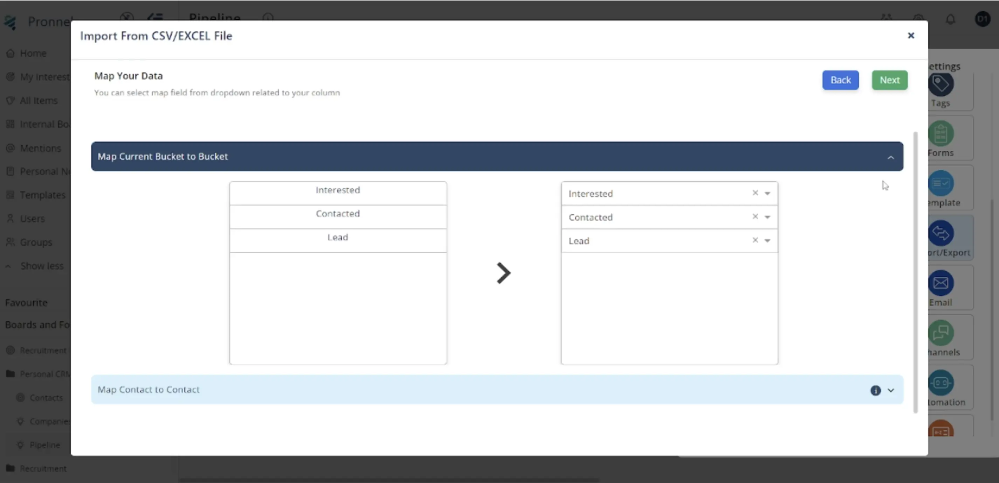The image size is (999, 483).
Task: Clear the Interested bucket mapping selection
Action: coord(755,192)
